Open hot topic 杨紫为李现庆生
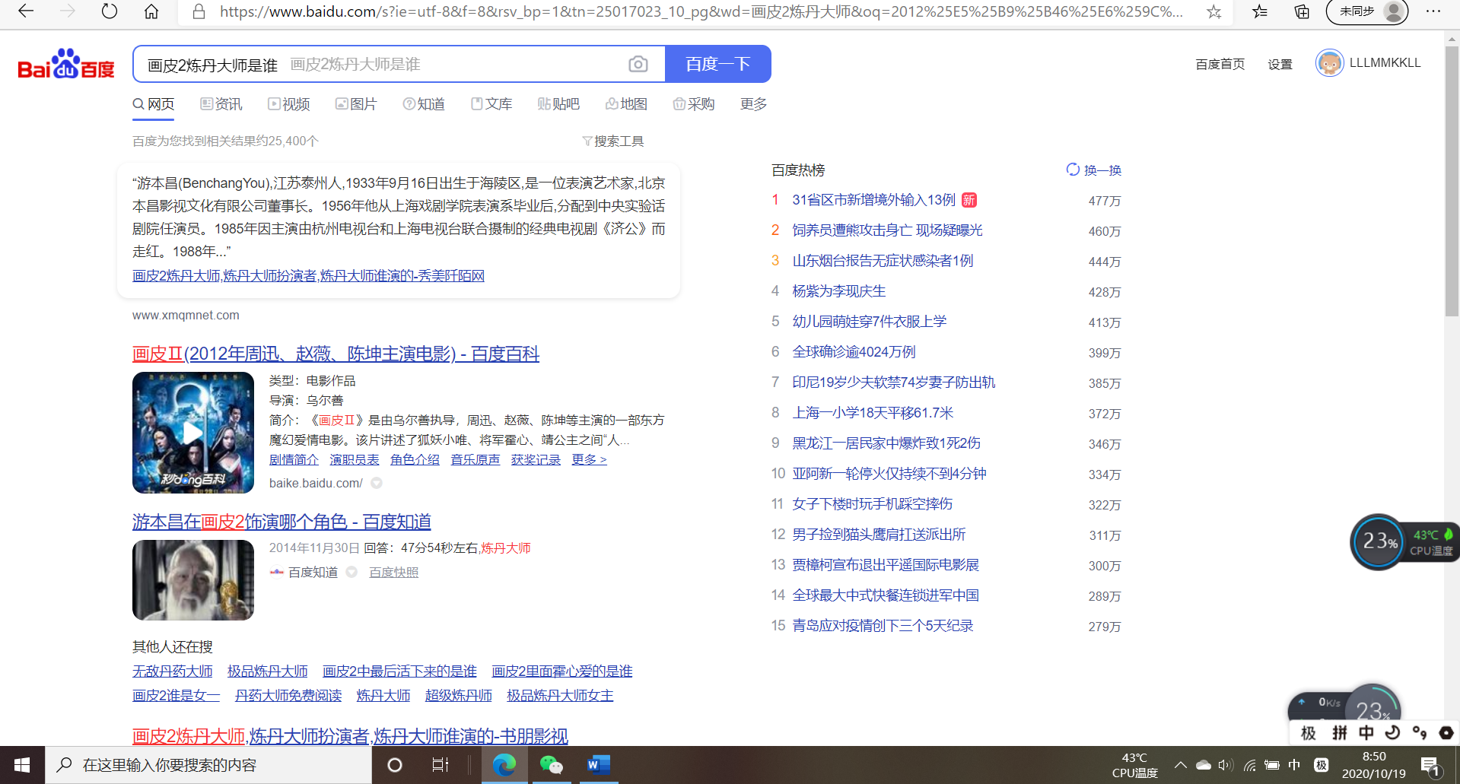Image resolution: width=1460 pixels, height=784 pixels. tap(839, 291)
